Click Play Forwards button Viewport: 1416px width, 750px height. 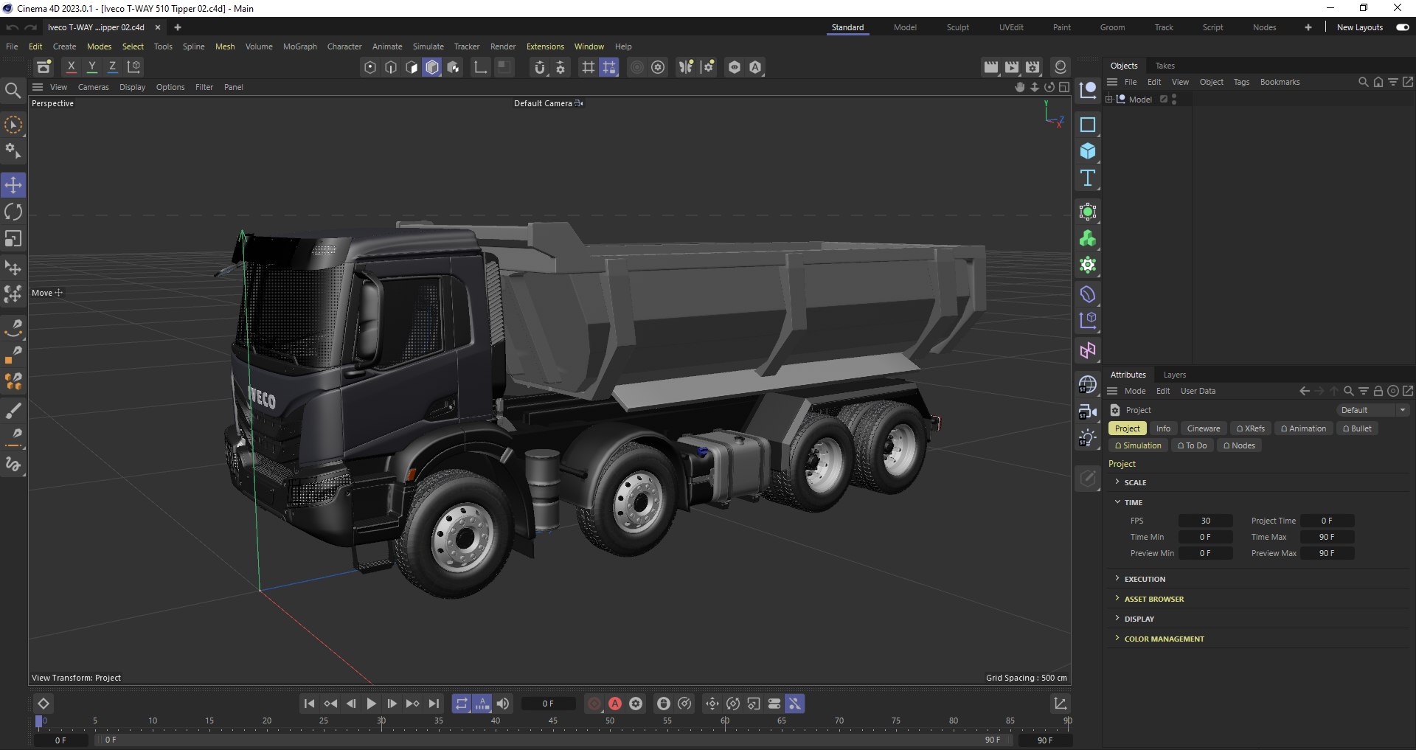click(371, 704)
